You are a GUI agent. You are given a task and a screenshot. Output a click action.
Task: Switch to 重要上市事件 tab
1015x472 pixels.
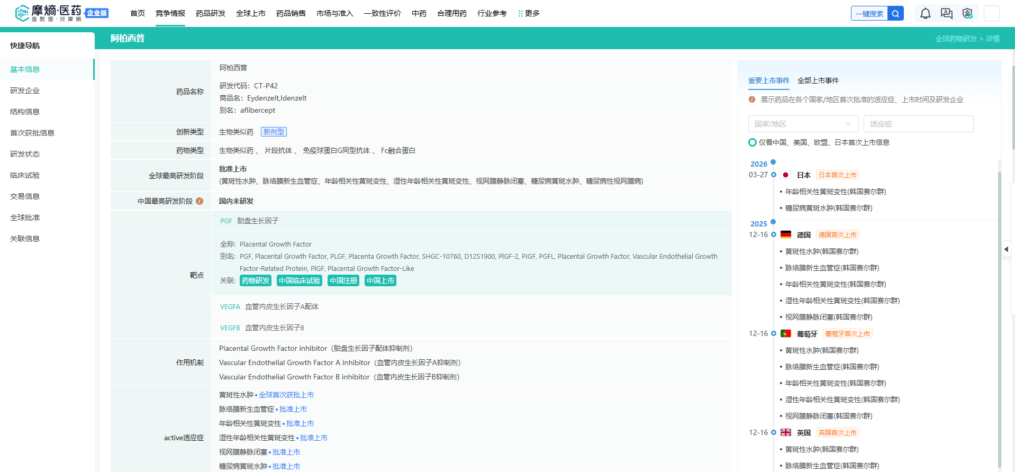(768, 80)
